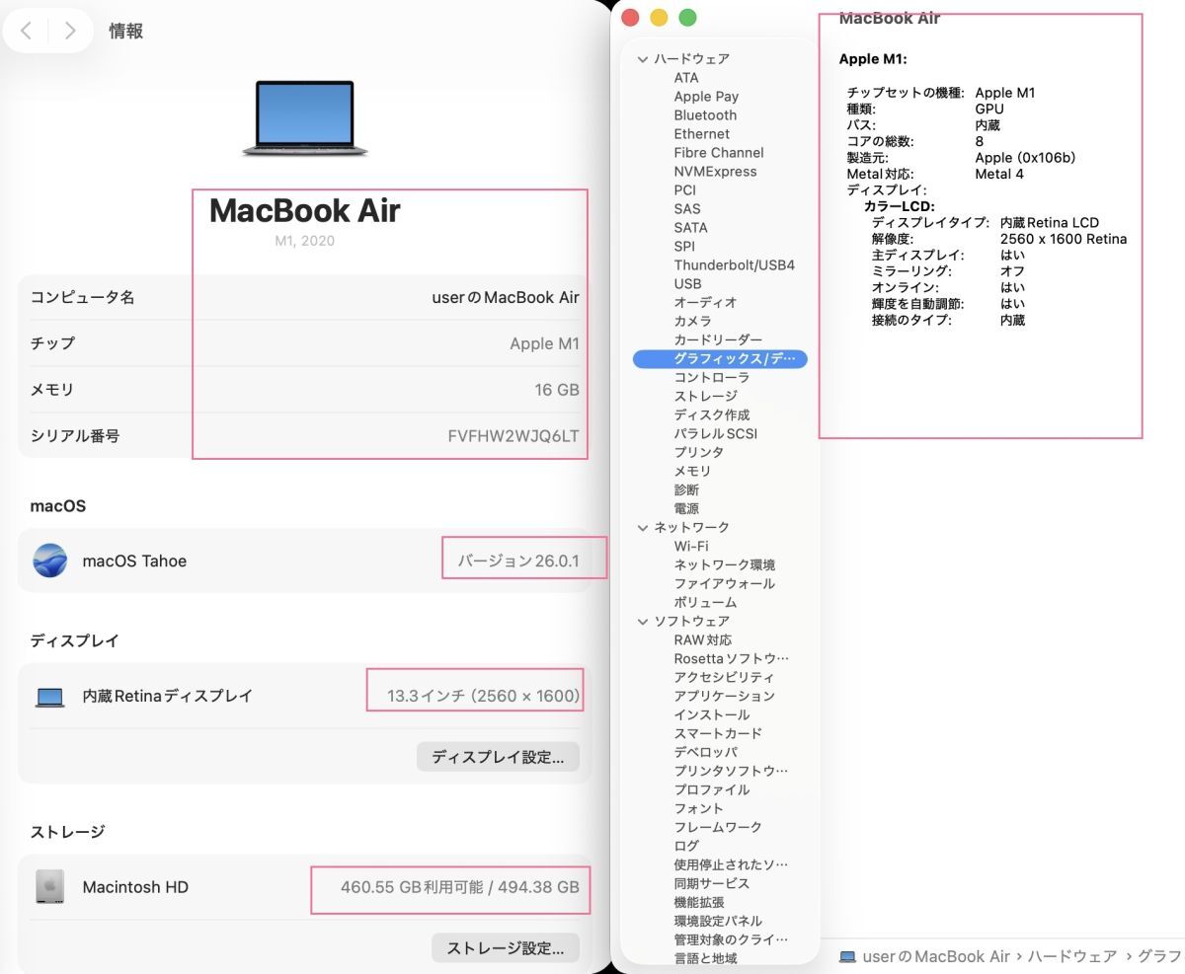Select ストレージ in hardware sidebar list
Image resolution: width=1185 pixels, height=974 pixels.
(705, 397)
